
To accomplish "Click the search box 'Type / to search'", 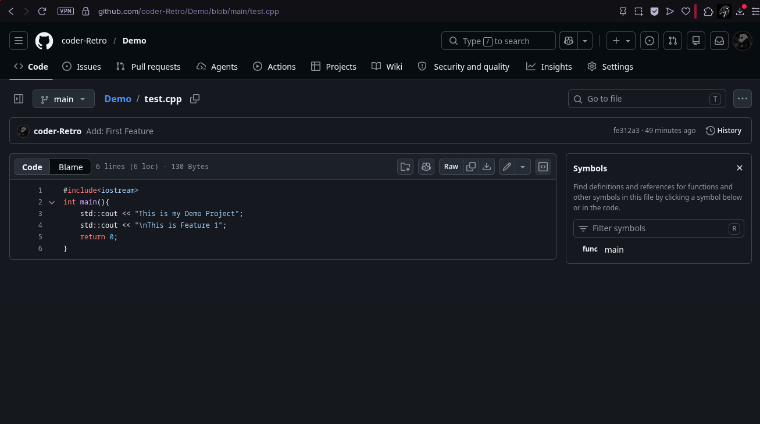I will pyautogui.click(x=498, y=41).
